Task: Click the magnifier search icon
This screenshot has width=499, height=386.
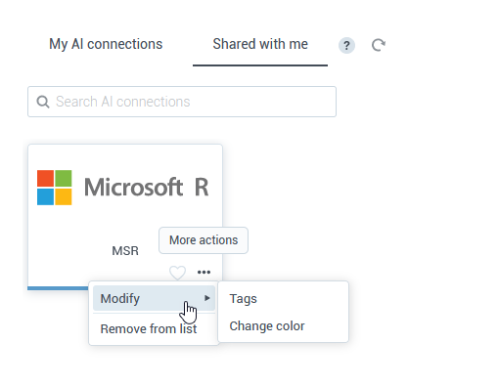Action: 43,102
